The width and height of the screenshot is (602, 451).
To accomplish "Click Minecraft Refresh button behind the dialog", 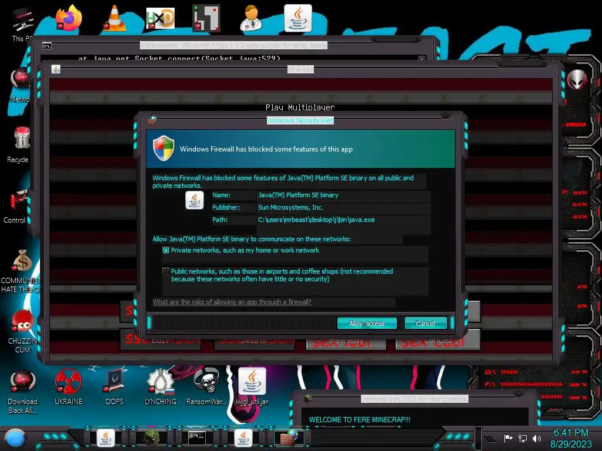I will [x=346, y=341].
